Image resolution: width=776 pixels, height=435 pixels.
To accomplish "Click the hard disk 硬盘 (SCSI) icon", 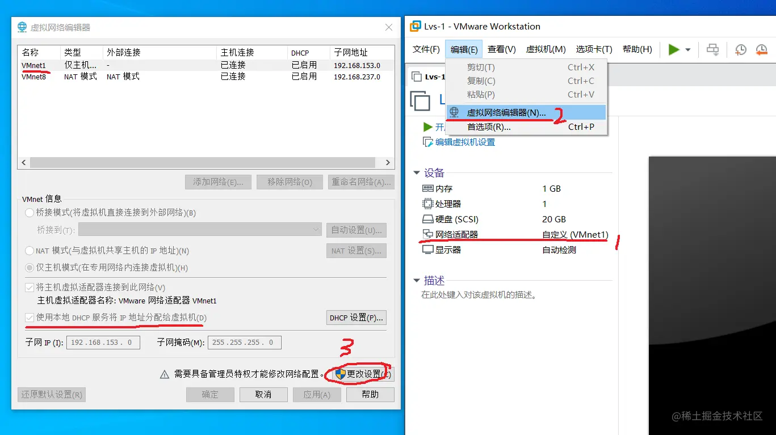I will tap(427, 219).
